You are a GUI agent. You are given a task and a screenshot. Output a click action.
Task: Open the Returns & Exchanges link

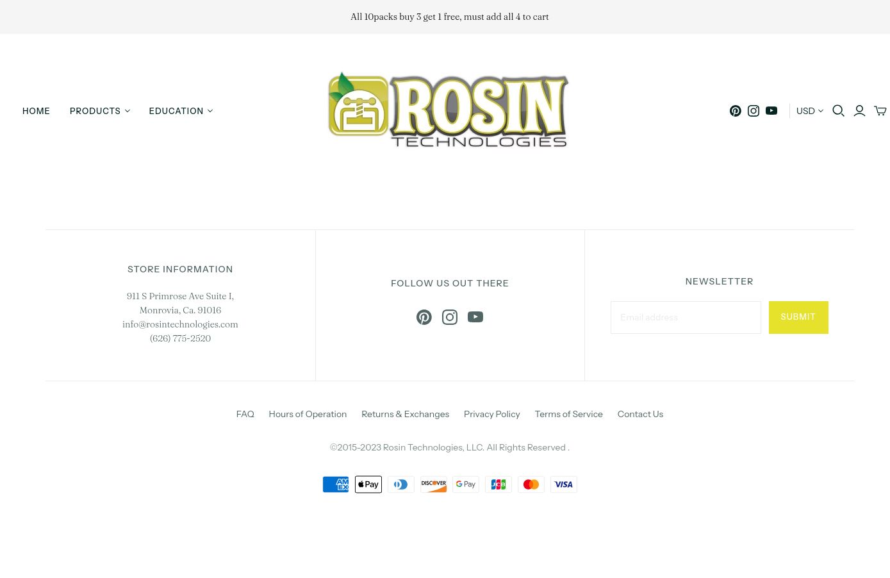tap(405, 414)
